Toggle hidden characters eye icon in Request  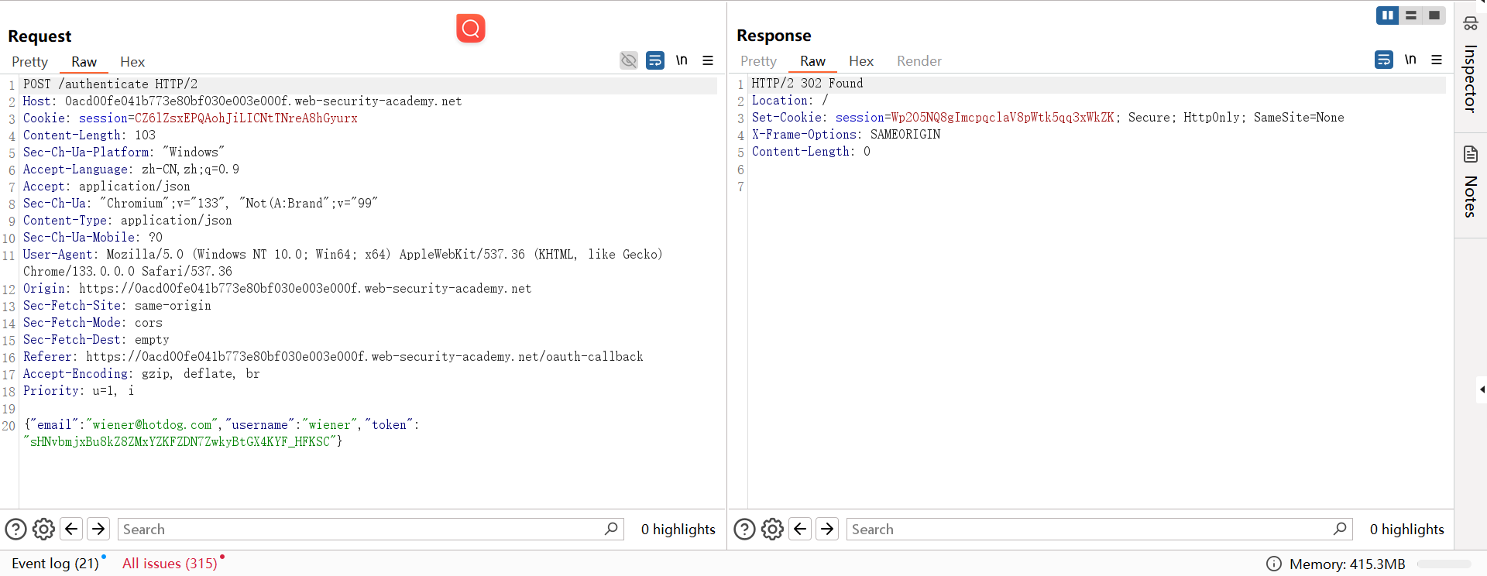[629, 60]
